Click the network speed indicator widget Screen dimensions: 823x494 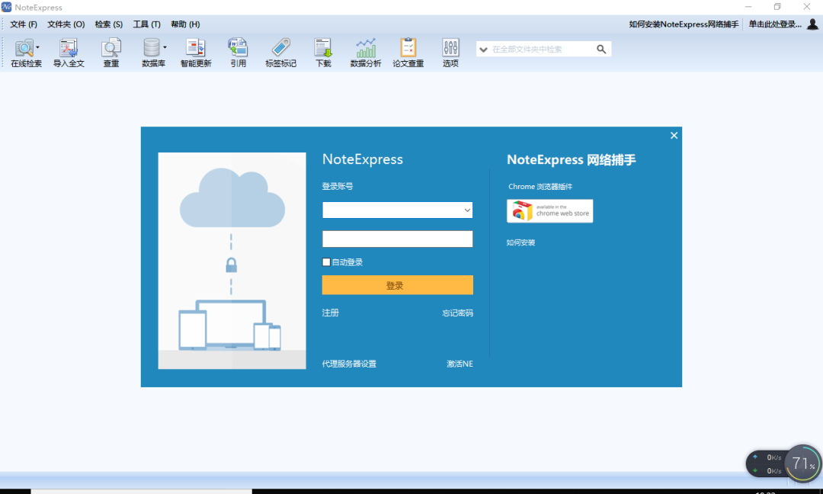click(x=767, y=464)
